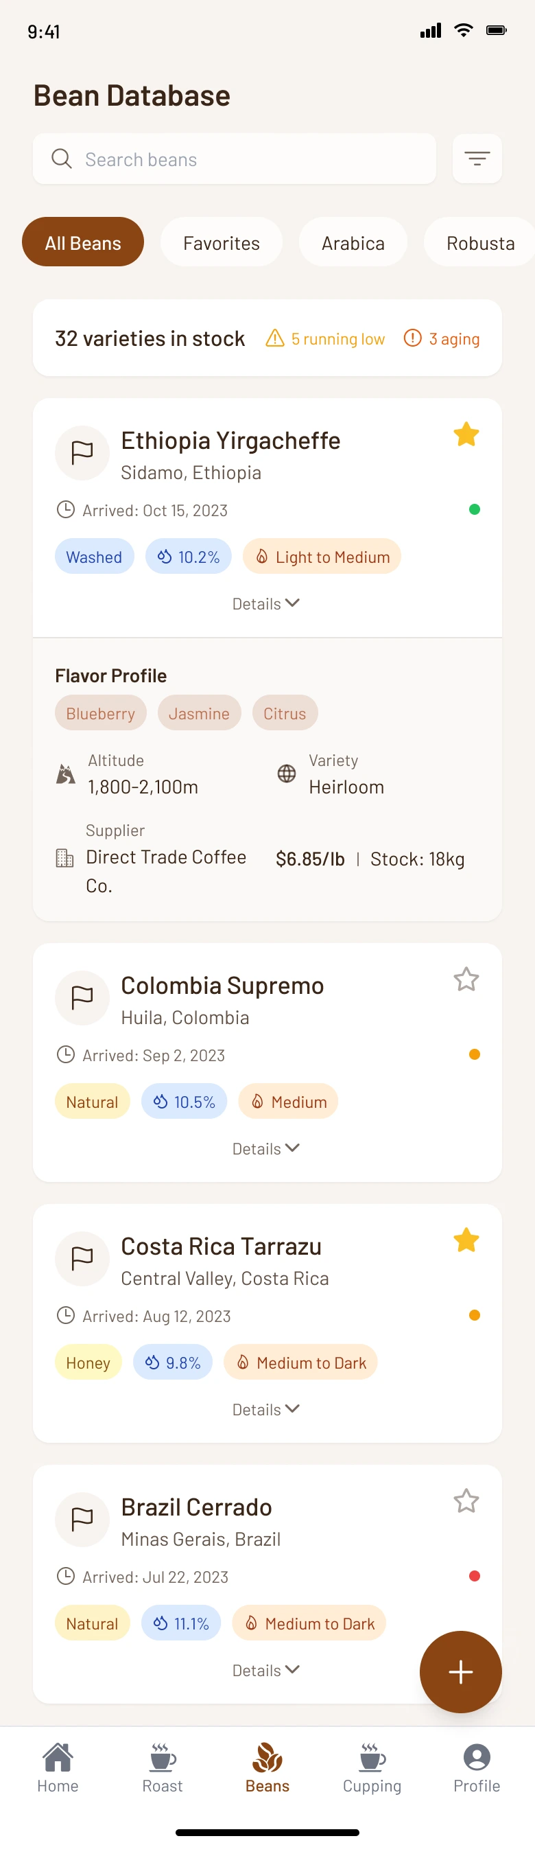Click the flag icon for Brazil Cerrado

click(x=82, y=1519)
